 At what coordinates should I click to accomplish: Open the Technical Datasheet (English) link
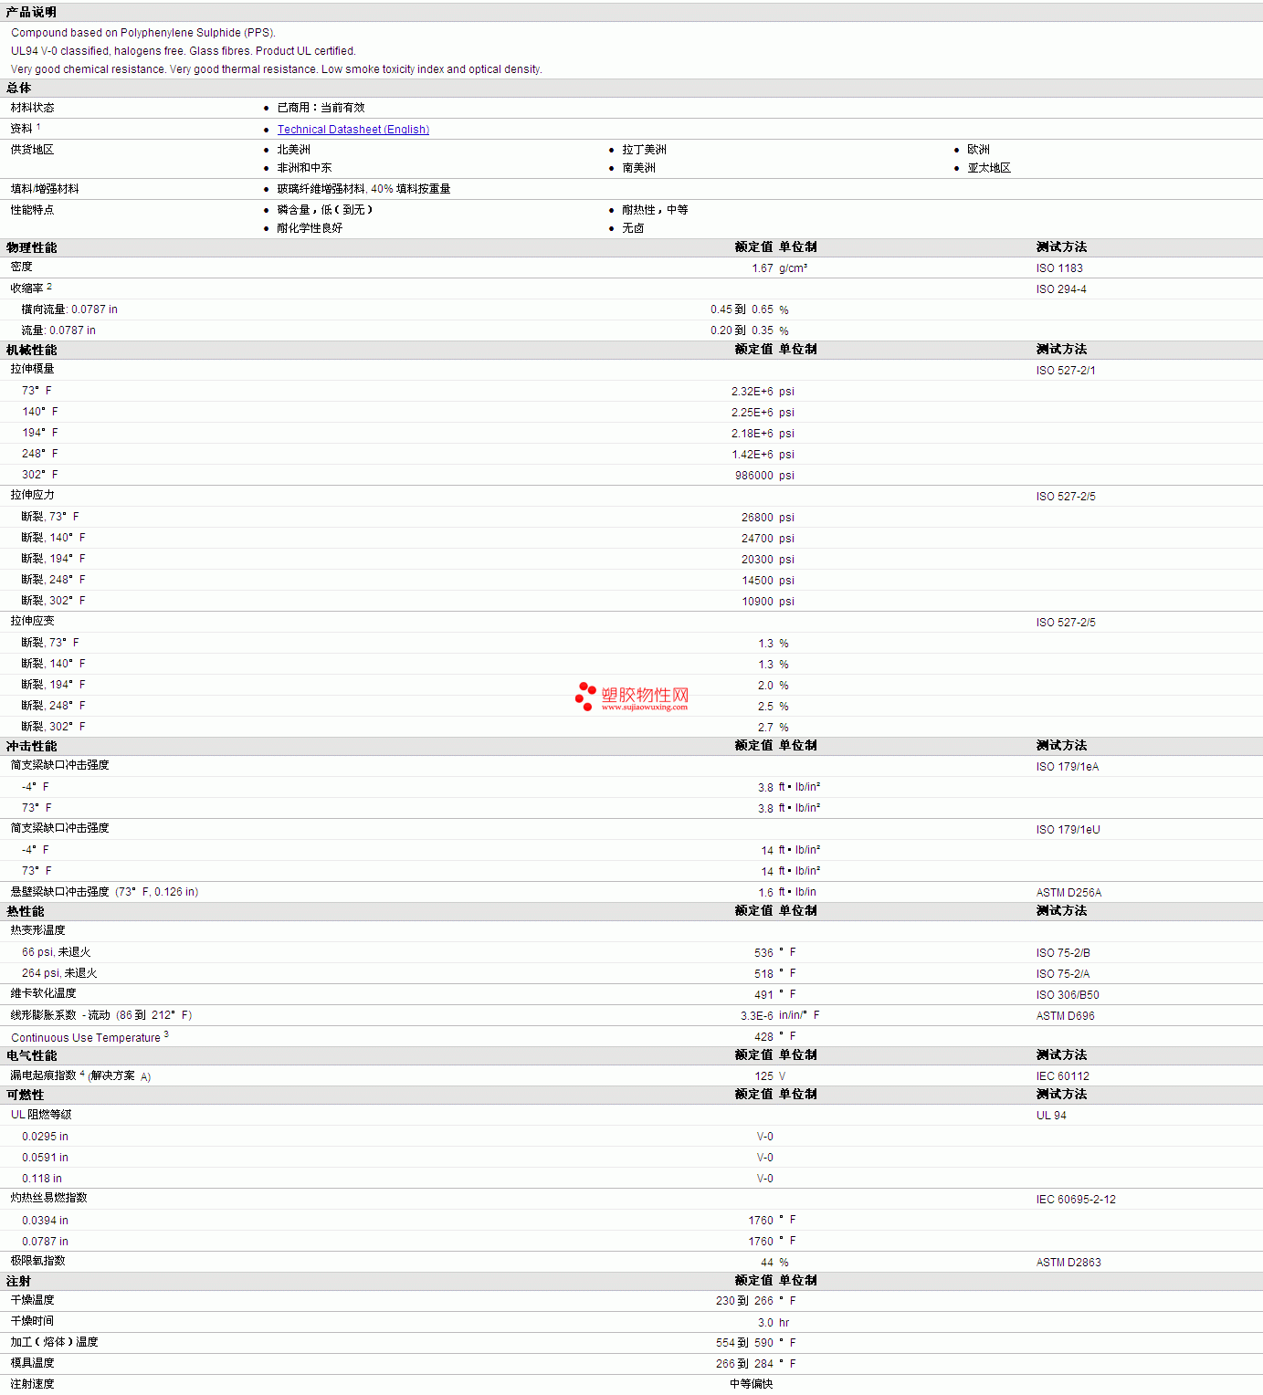(353, 130)
